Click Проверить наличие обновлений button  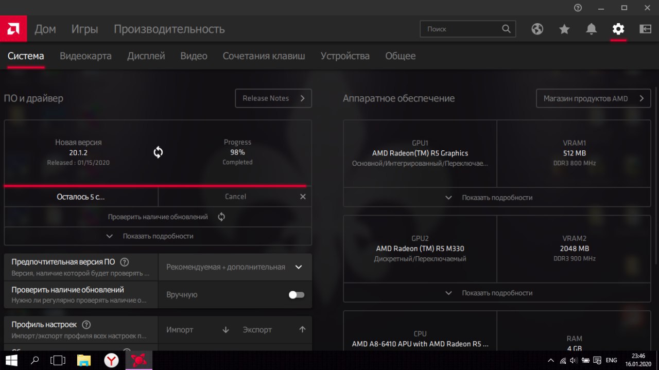click(158, 217)
